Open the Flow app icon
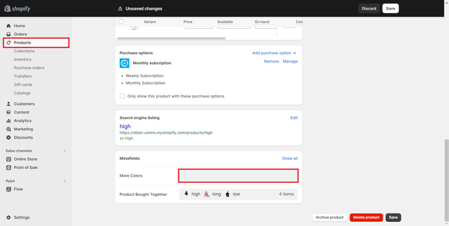This screenshot has width=449, height=226. point(8,189)
